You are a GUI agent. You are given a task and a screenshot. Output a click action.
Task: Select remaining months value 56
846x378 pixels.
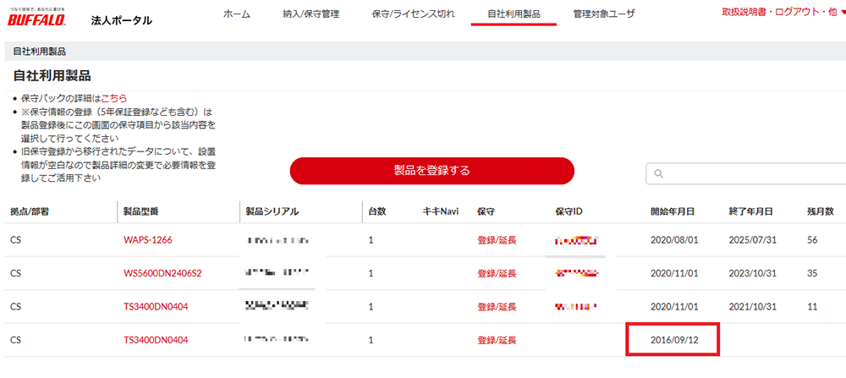(812, 240)
